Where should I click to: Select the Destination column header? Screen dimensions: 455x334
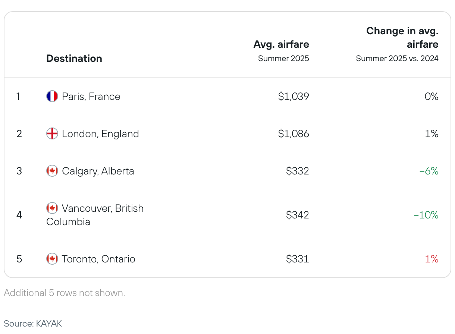(74, 59)
